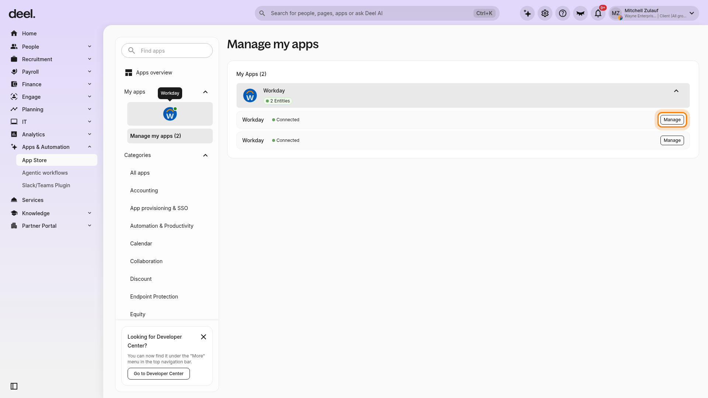Select Equity category
708x398 pixels.
click(138, 314)
